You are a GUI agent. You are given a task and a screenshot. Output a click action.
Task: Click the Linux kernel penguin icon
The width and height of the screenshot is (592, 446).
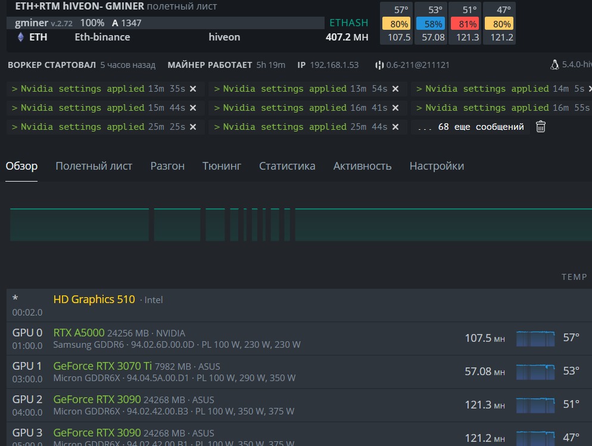tap(554, 64)
